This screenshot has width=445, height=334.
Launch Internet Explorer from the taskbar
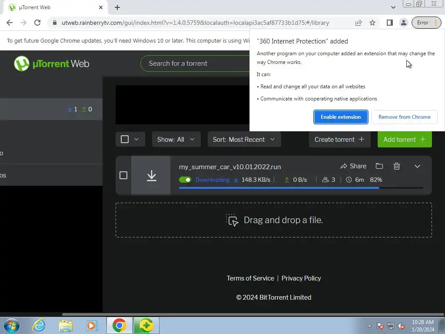39,325
